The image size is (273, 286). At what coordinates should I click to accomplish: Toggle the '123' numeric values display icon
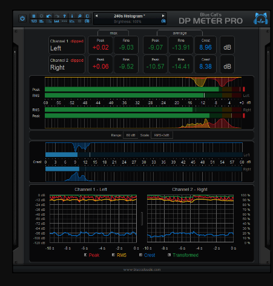[34, 21]
